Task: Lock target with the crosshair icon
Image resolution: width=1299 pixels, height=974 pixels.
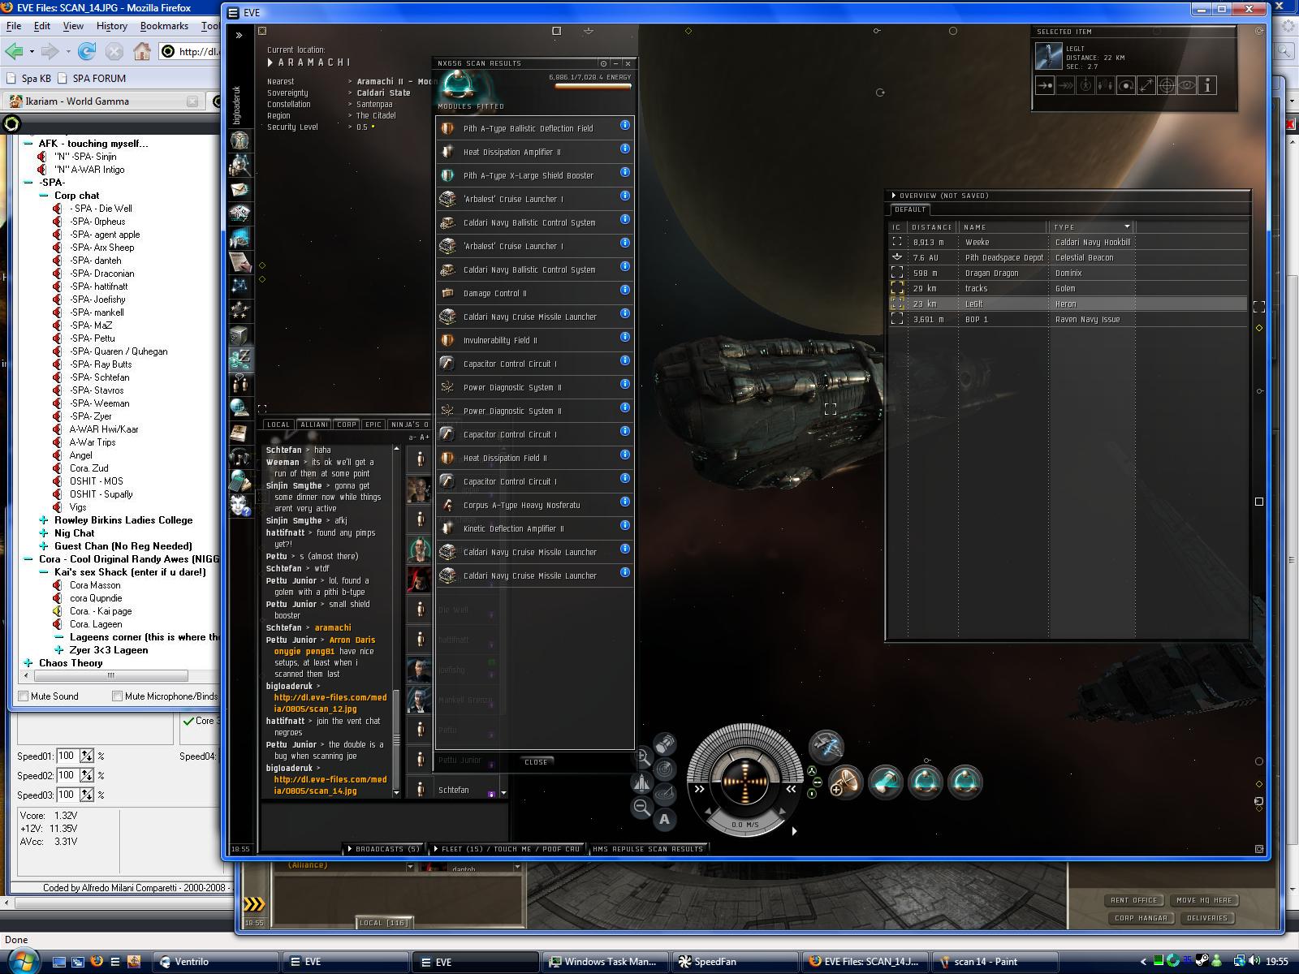Action: 1167,85
